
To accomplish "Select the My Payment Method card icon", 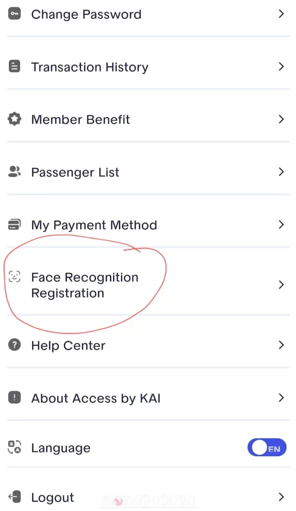I will pos(14,225).
